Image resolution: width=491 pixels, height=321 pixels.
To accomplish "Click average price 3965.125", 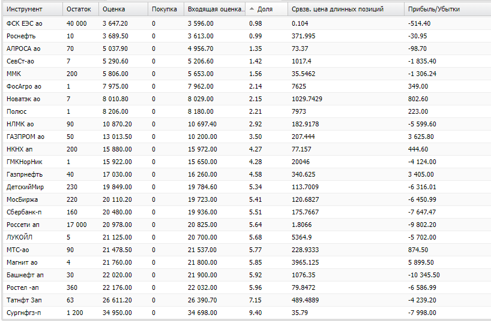I will pyautogui.click(x=306, y=262).
